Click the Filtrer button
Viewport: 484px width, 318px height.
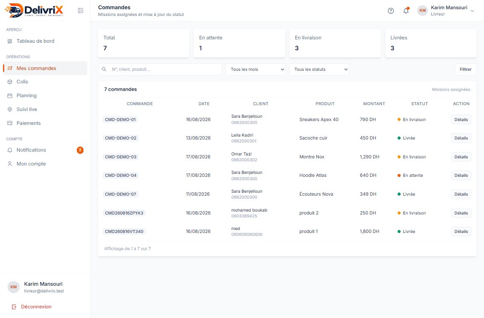tap(466, 70)
